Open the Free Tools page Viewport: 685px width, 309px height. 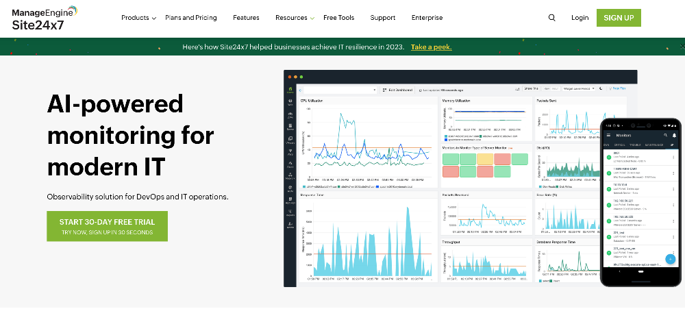click(338, 18)
